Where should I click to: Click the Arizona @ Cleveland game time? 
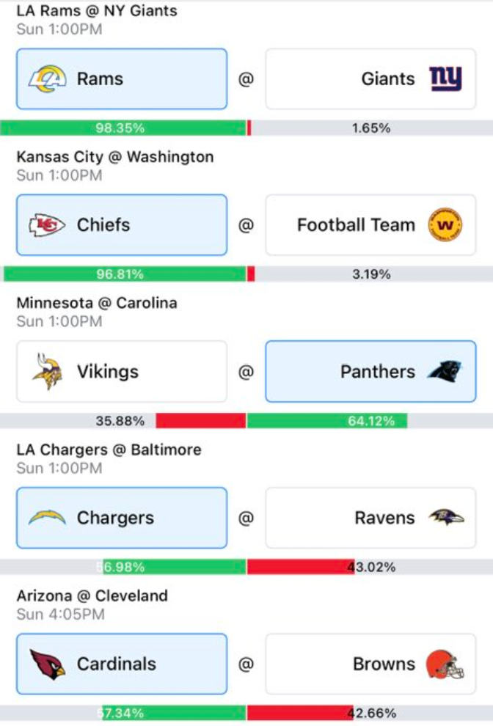[x=61, y=615]
